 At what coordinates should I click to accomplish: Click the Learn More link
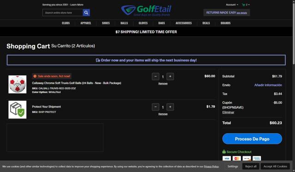77,5
